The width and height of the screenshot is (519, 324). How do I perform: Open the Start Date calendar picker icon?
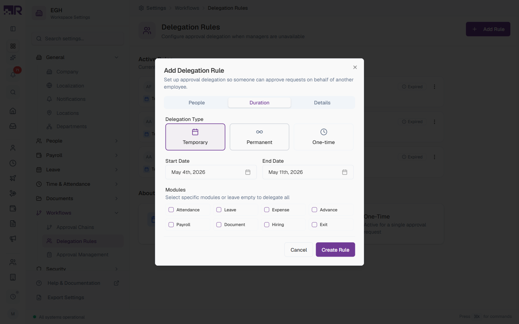[248, 172]
